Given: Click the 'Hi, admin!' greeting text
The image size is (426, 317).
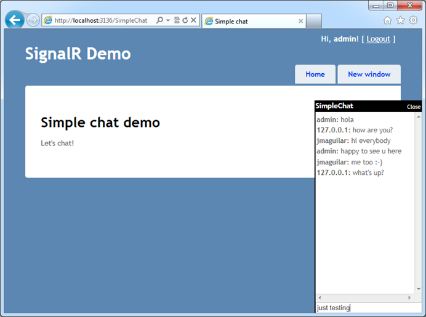Looking at the screenshot, I should [x=340, y=39].
